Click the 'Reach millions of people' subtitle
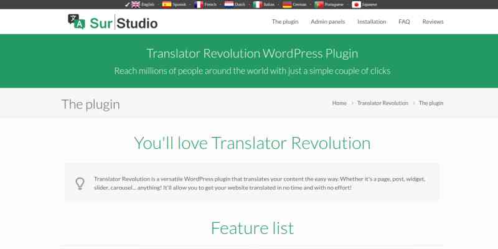This screenshot has width=498, height=249. click(x=252, y=70)
